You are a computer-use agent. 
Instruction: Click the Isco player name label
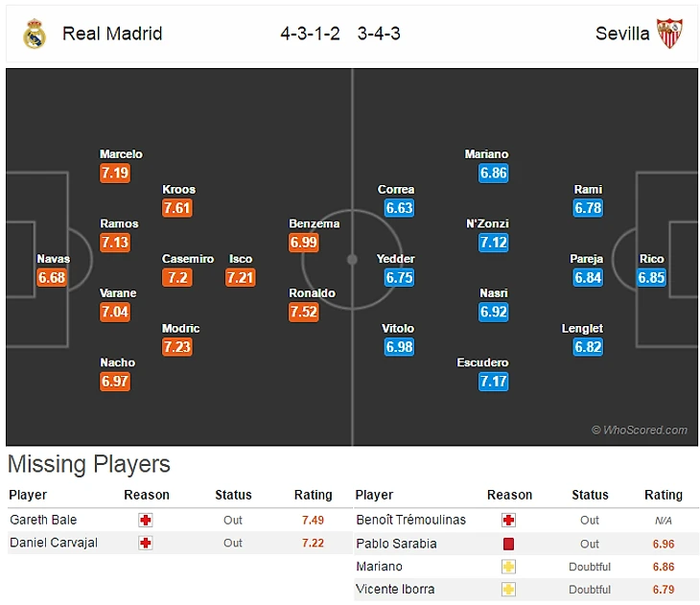pos(241,259)
